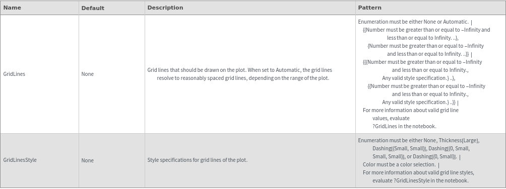Click GridLinesStyle description about style specifications
506x189 pixels.
pos(198,160)
